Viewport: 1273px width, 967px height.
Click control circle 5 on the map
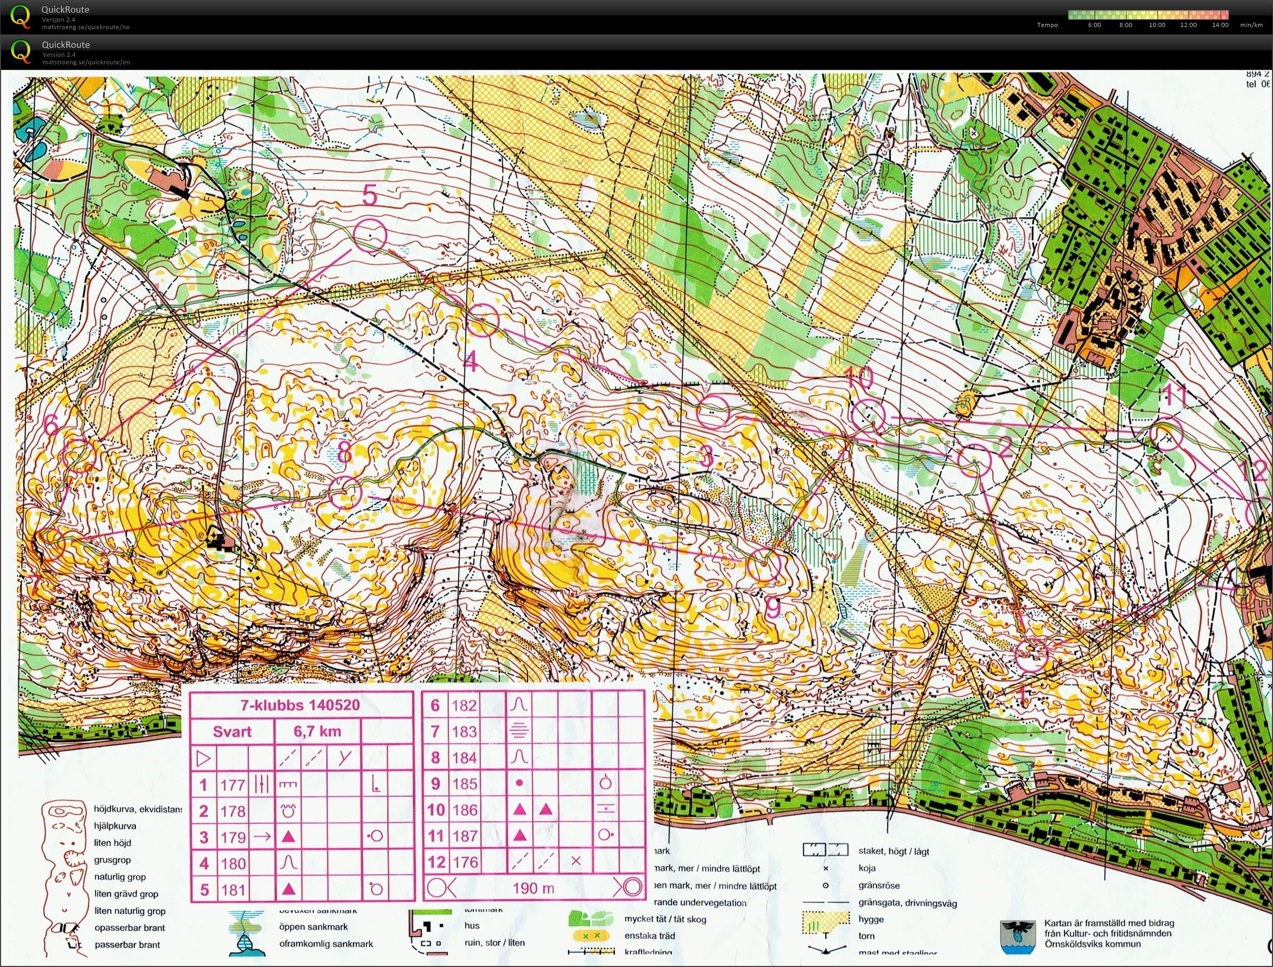(369, 237)
